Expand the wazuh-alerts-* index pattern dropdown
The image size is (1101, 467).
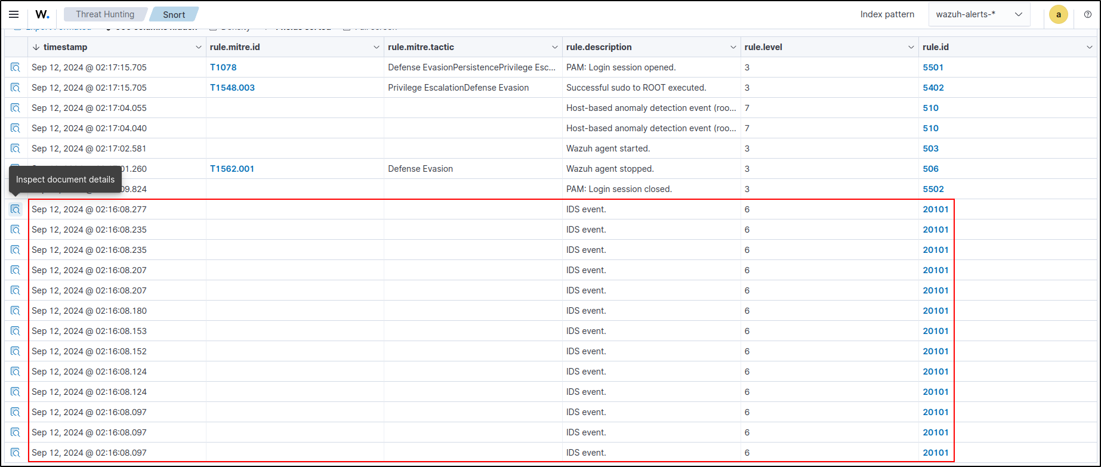[x=979, y=14]
